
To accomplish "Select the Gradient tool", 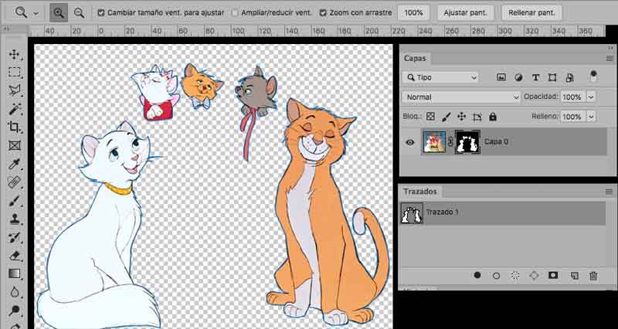I will [x=14, y=273].
